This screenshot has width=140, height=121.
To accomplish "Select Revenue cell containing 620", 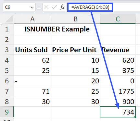I will coord(118,60).
